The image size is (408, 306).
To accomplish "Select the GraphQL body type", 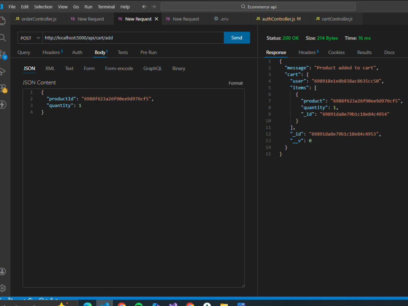I will 153,69.
